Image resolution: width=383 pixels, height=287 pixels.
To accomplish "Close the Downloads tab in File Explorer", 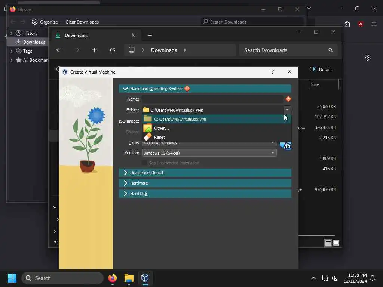I will point(134,35).
